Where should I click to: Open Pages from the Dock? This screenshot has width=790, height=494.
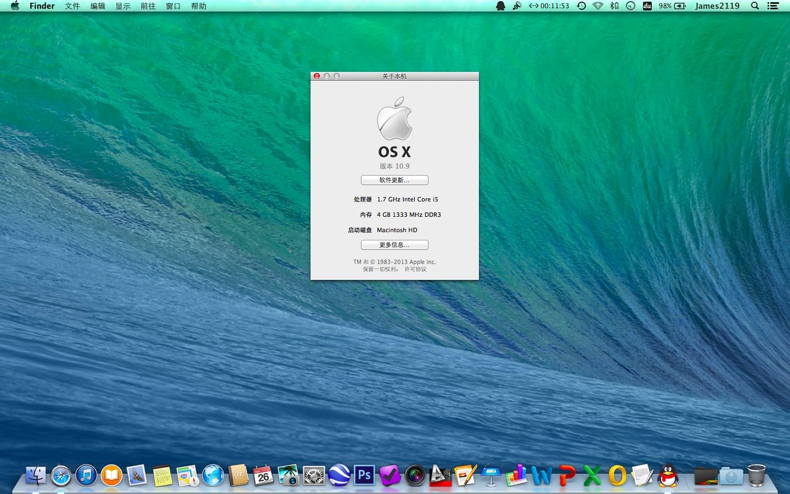point(466,475)
